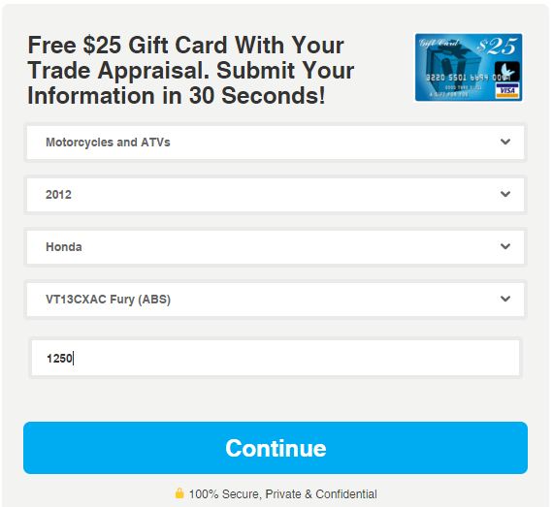
Task: Click the chevron on Motorcycles and ATVs dropdown
Action: [x=505, y=142]
